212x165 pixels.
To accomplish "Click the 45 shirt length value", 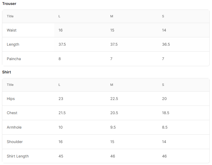I will [x=61, y=156].
